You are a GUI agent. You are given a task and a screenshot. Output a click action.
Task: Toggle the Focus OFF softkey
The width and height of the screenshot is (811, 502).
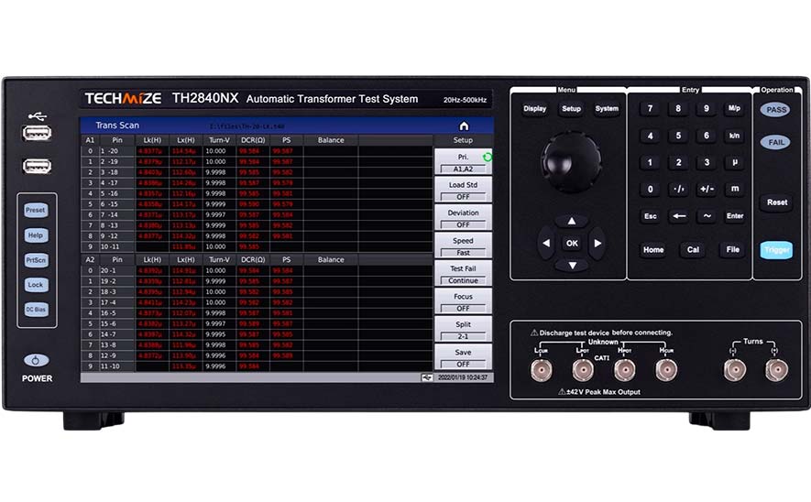(x=463, y=302)
